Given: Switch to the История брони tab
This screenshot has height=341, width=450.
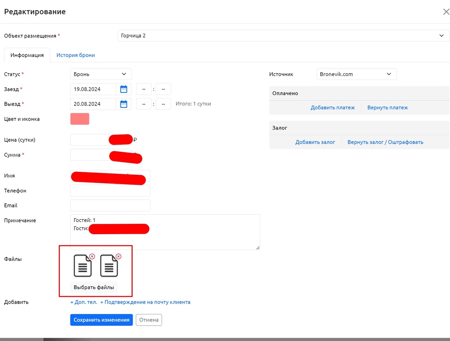Looking at the screenshot, I should tap(76, 55).
